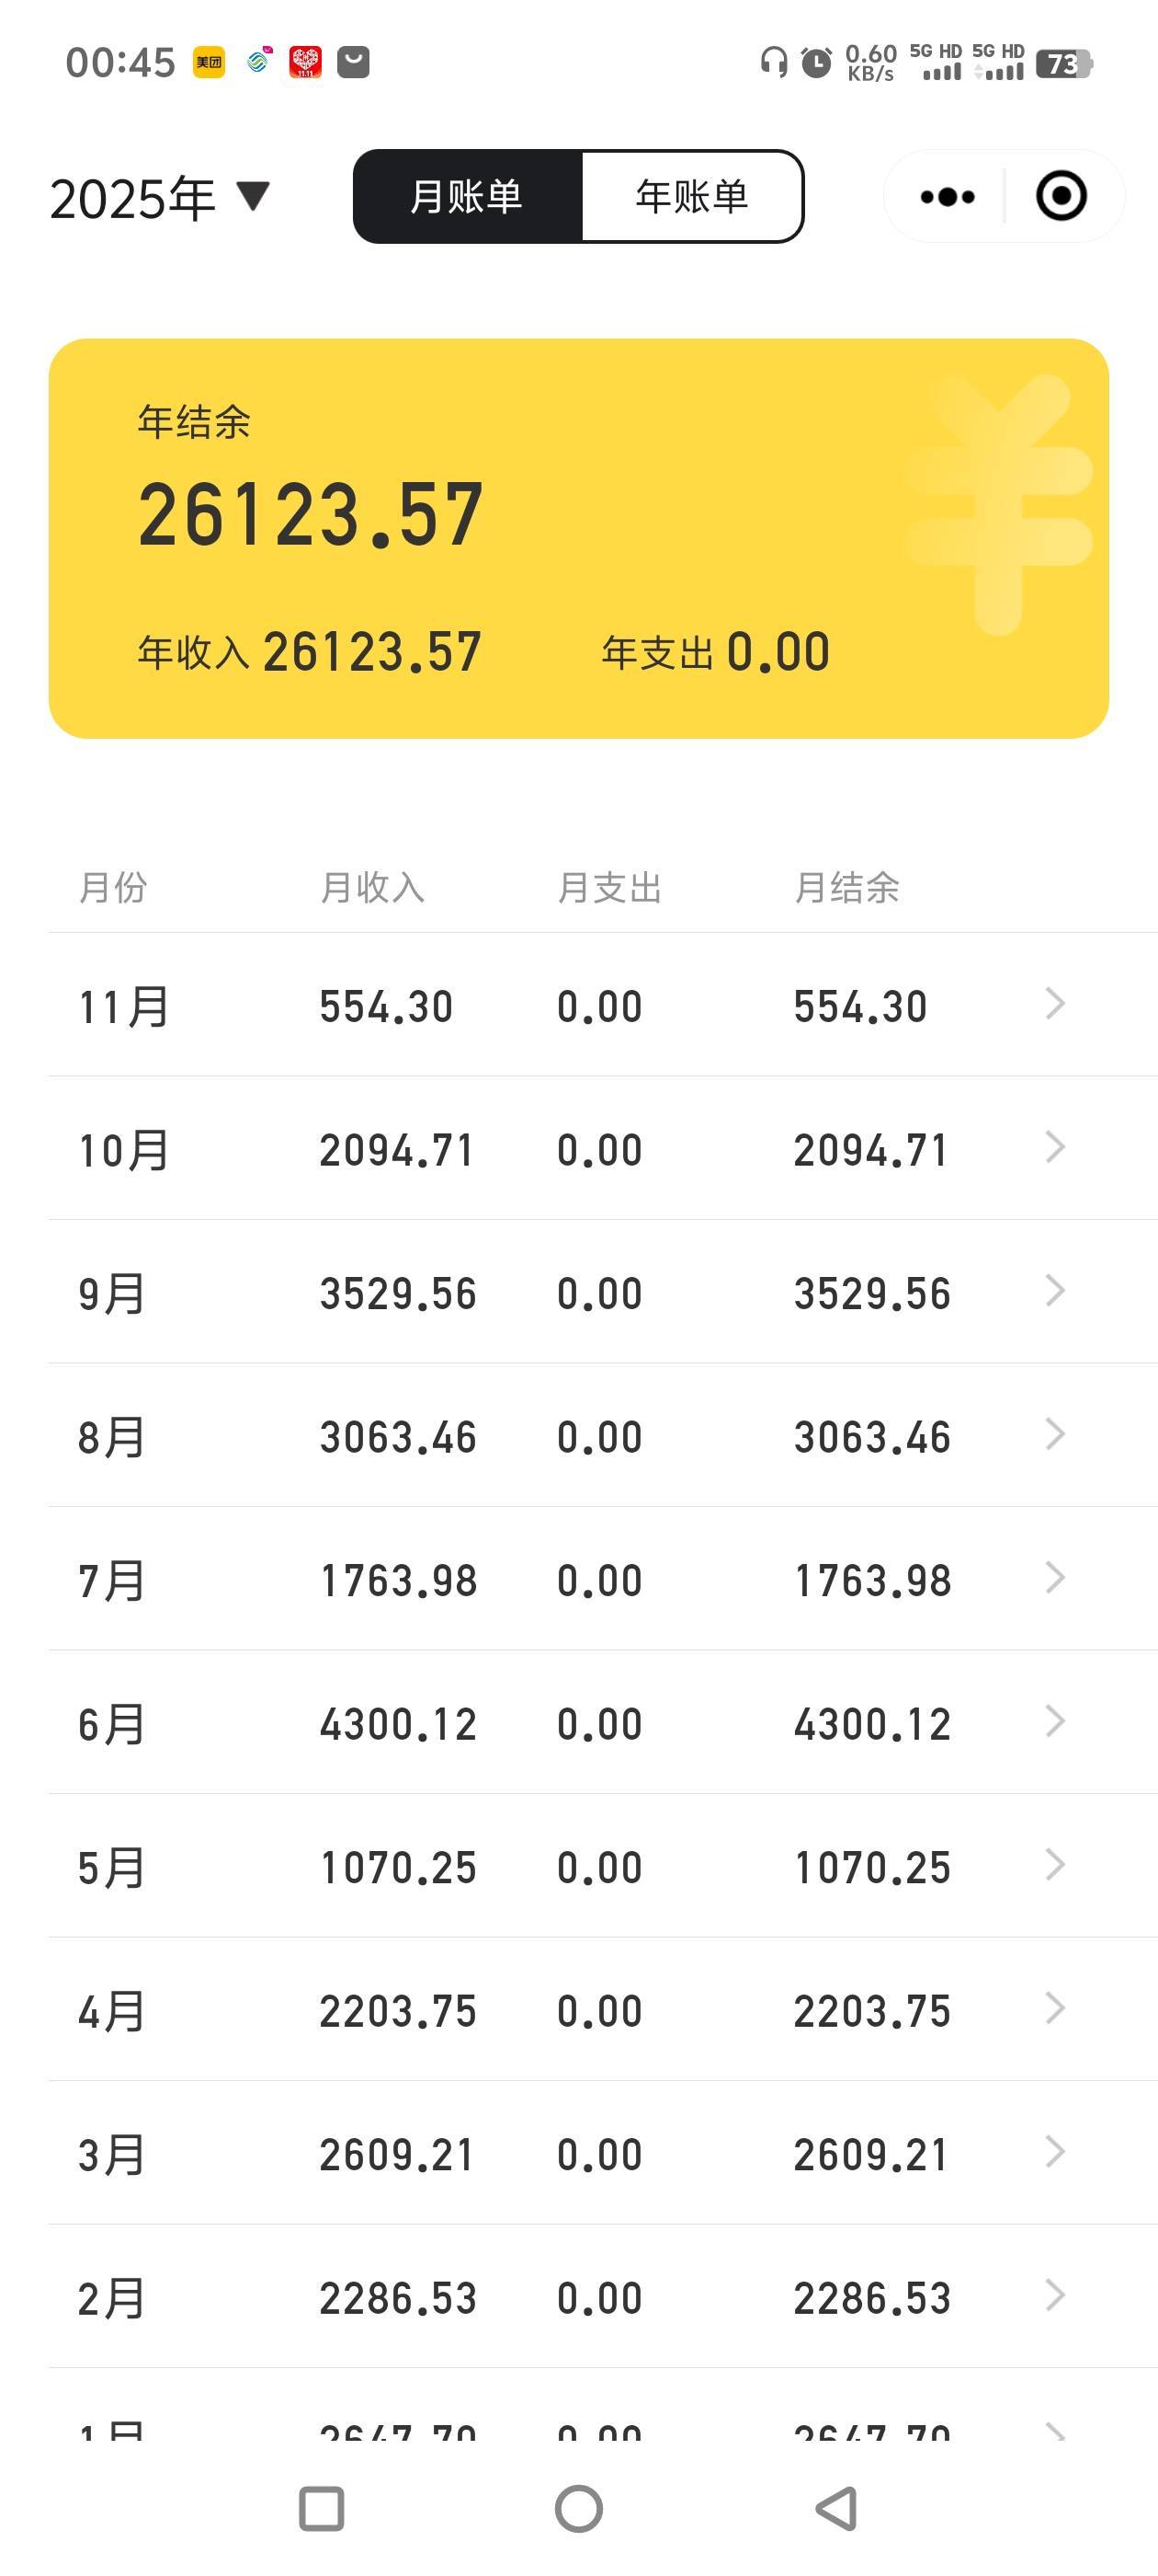Viewport: 1158px width, 2576px height.
Task: Tap the 2月 row arrow icon
Action: coord(1054,2295)
